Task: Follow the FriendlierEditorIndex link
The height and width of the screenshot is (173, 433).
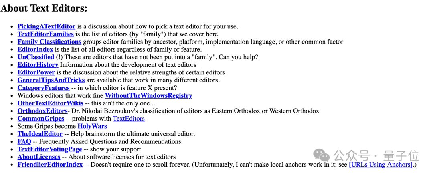Action: click(x=50, y=165)
